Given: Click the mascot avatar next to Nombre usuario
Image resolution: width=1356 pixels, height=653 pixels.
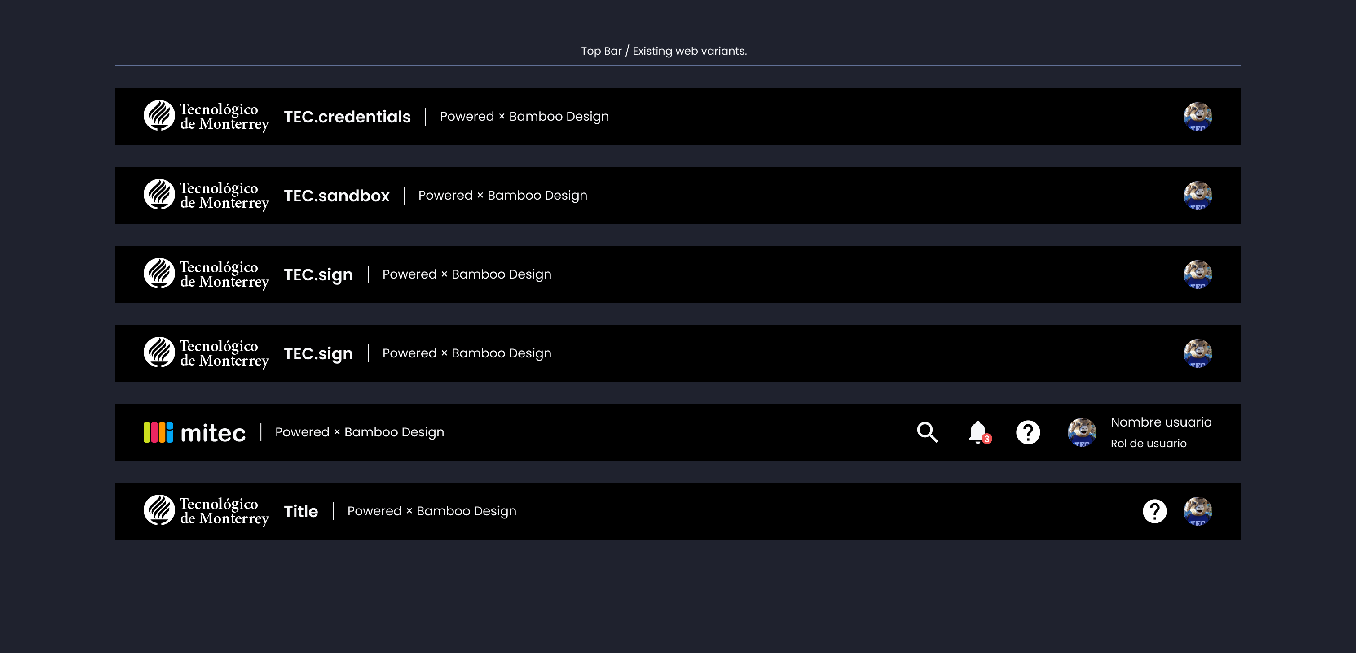Looking at the screenshot, I should [x=1082, y=432].
